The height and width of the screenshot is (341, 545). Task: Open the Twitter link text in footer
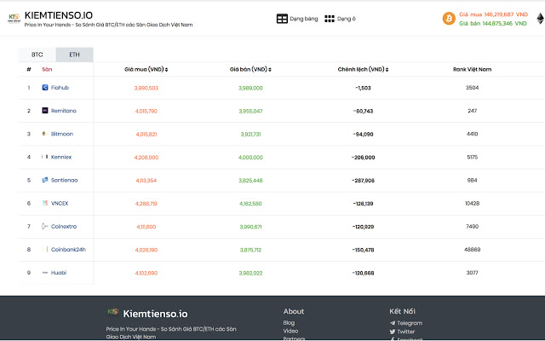(x=406, y=332)
